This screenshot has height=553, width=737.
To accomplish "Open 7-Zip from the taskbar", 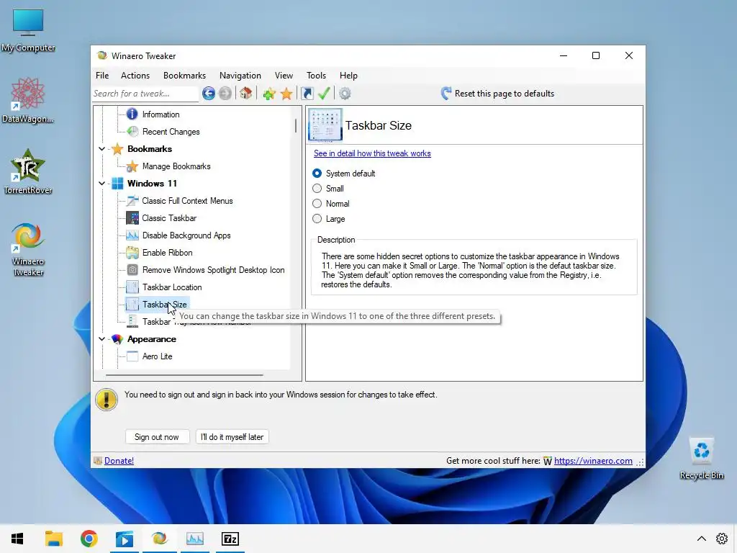I will click(230, 539).
